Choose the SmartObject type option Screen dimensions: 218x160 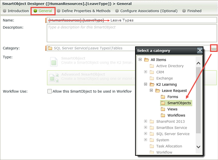coord(91,61)
